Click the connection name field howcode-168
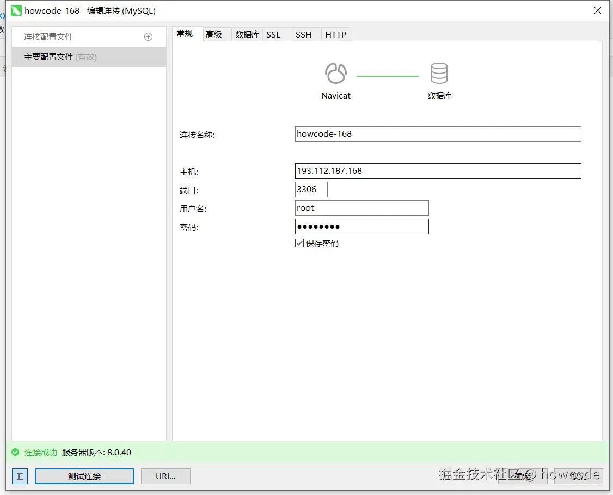613x495 pixels. point(438,134)
